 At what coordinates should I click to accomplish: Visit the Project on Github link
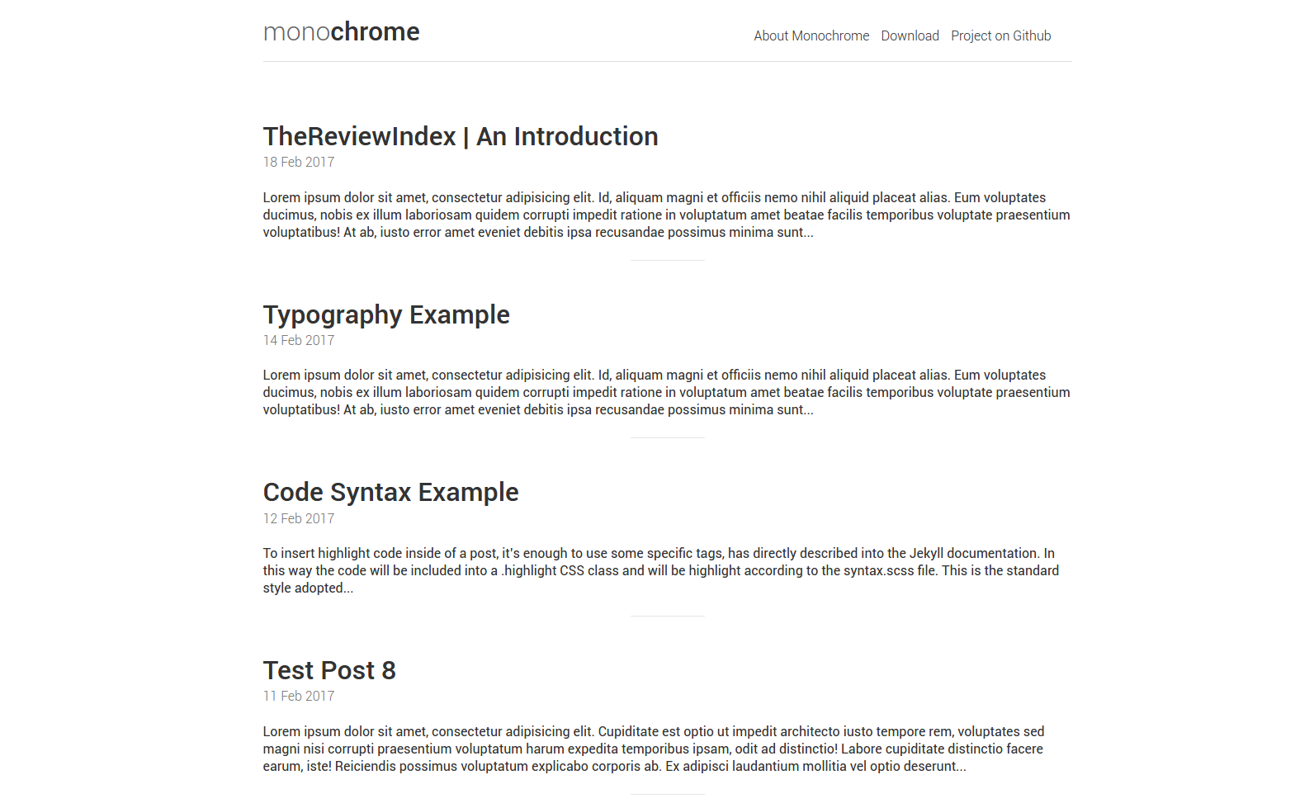[x=1000, y=36]
